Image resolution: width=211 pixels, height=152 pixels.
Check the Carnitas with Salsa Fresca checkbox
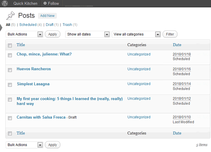click(x=10, y=118)
